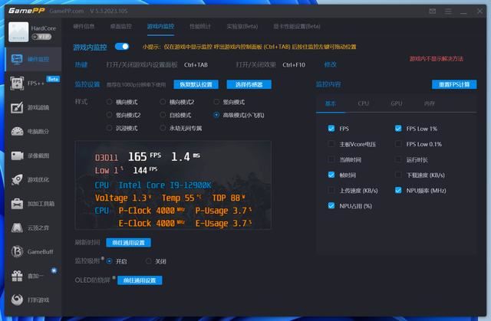The height and width of the screenshot is (321, 491).
Task: Open the 游戏内不显示解决方法 help link
Action: 436,59
